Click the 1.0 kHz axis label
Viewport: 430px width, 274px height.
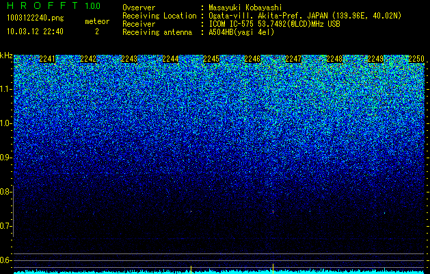5,123
